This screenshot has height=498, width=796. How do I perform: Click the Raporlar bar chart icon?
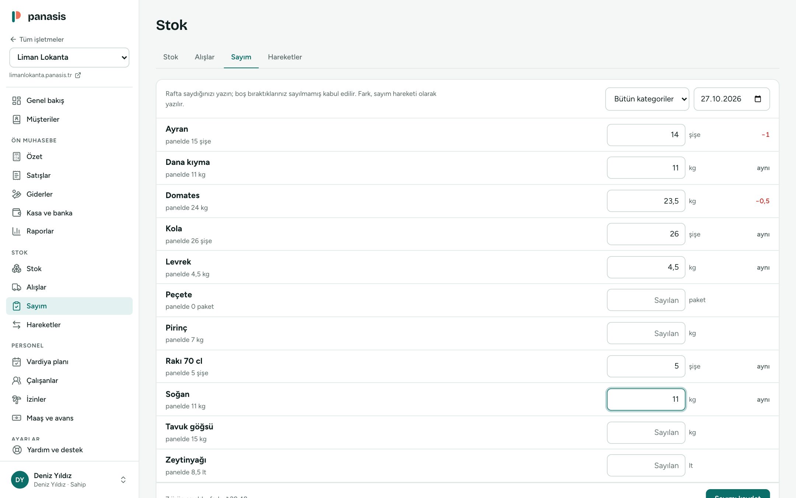click(x=17, y=231)
